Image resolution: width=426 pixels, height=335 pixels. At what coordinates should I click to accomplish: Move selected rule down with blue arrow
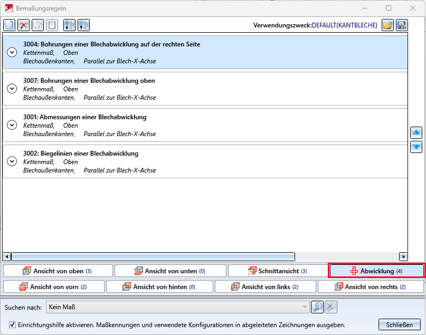pyautogui.click(x=416, y=147)
